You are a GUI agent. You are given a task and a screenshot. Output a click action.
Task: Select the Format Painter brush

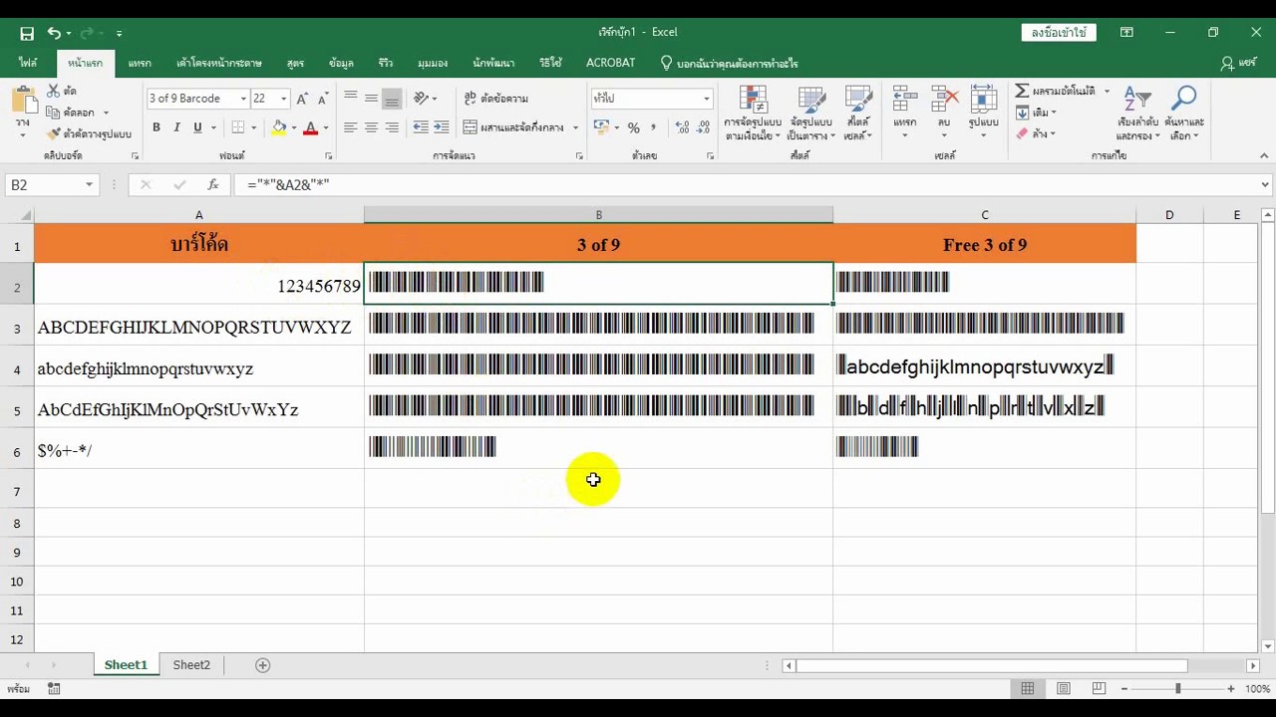pos(53,133)
